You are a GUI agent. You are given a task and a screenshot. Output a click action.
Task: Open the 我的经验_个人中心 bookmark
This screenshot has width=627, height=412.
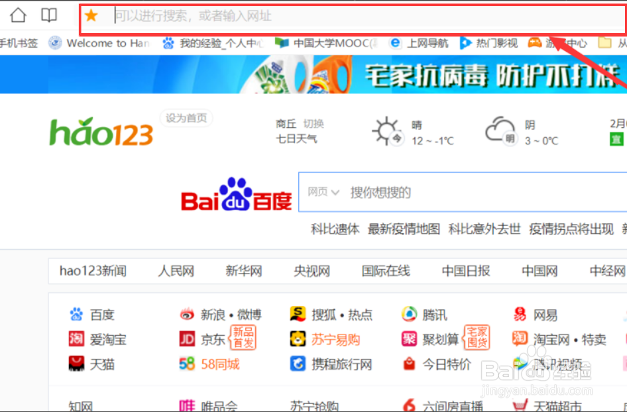pyautogui.click(x=213, y=43)
